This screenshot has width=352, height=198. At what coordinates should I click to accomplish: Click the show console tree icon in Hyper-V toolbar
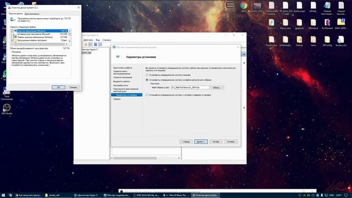pyautogui.click(x=90, y=45)
